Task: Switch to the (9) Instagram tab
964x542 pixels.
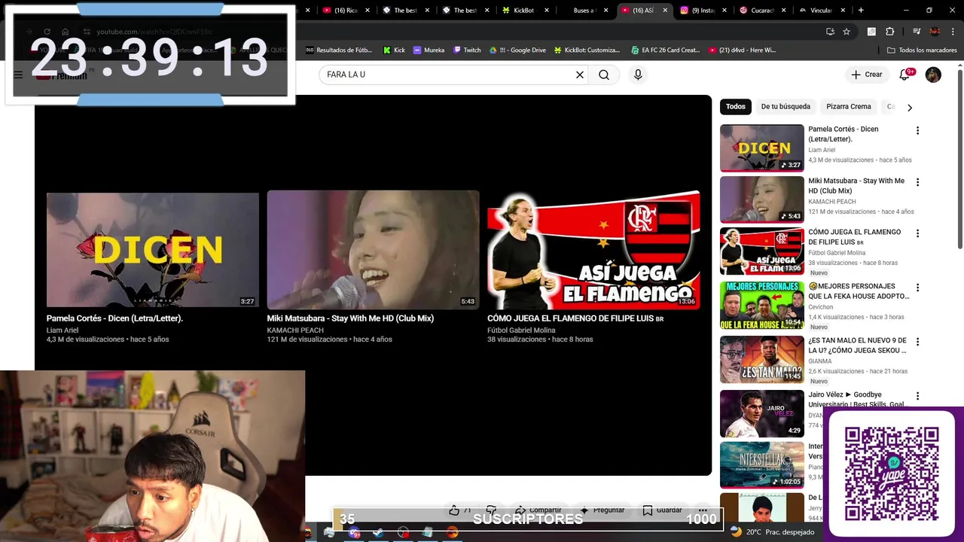Action: [700, 11]
